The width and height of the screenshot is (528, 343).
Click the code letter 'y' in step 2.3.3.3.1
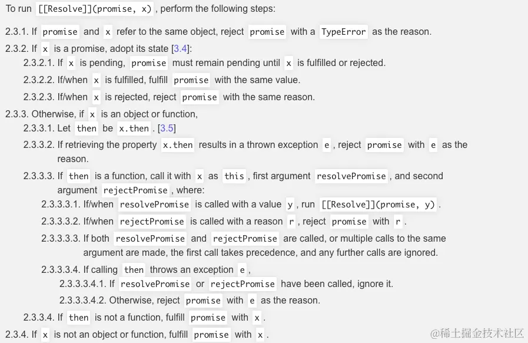point(290,205)
